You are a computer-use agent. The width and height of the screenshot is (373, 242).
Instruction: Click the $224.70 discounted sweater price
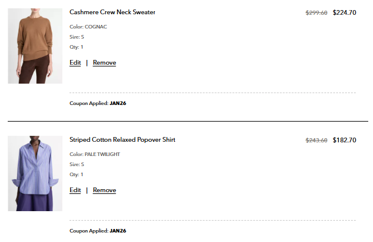[x=344, y=12]
